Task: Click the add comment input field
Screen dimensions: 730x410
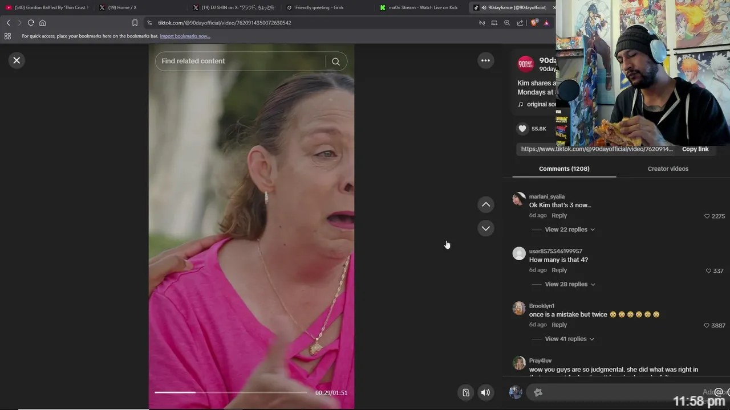Action: 622,392
